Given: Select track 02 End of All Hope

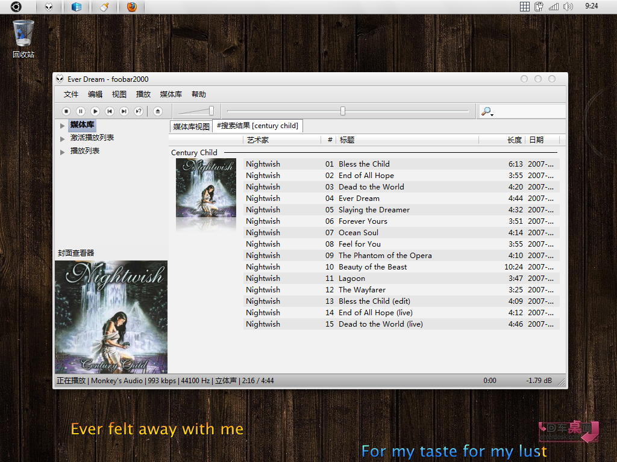Looking at the screenshot, I should click(401, 175).
